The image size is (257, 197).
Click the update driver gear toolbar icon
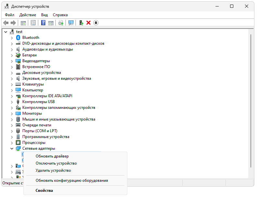tap(61, 23)
